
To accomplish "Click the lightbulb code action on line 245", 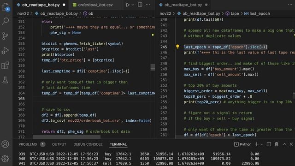I will 177,47.
